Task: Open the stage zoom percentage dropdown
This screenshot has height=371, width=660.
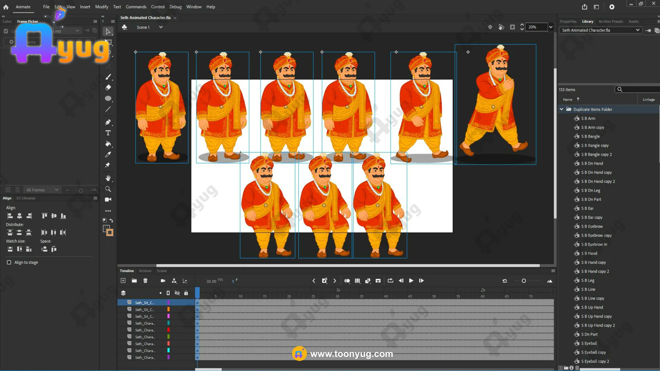Action: point(551,27)
